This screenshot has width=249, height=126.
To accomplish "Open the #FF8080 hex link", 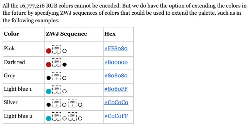I will [116, 48].
